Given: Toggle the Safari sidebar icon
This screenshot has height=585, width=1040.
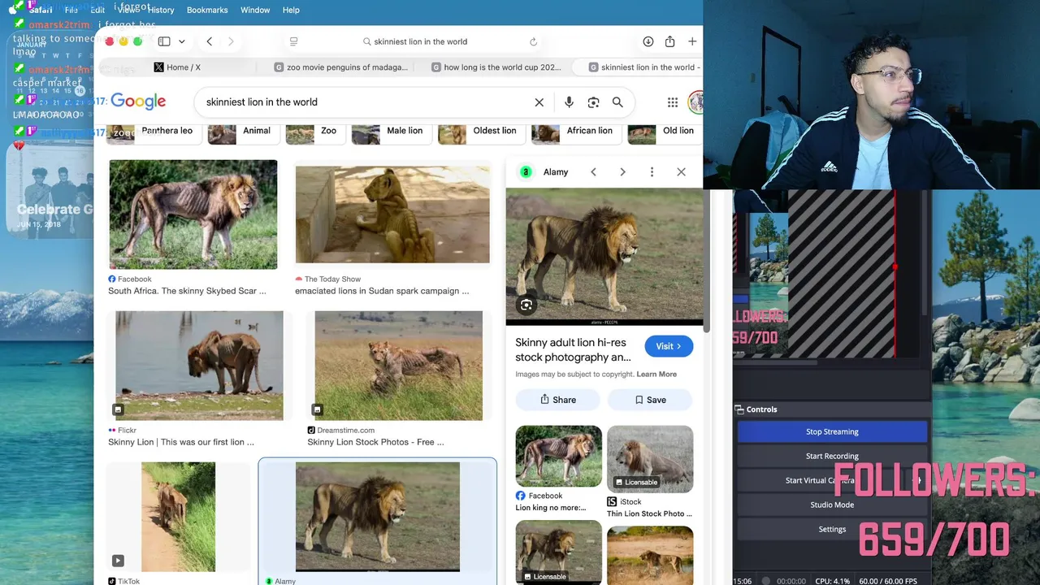Looking at the screenshot, I should tap(164, 41).
